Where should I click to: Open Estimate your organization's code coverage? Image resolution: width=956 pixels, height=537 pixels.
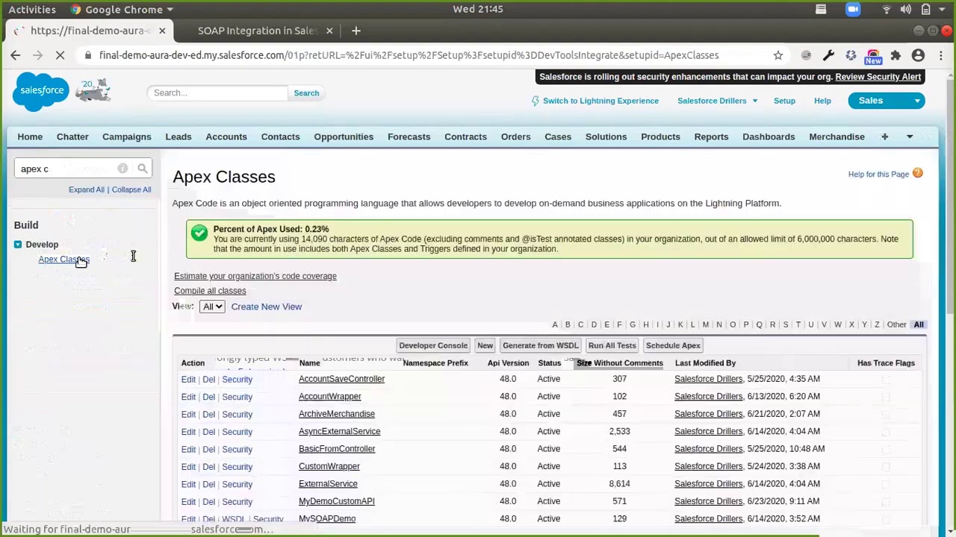[255, 276]
